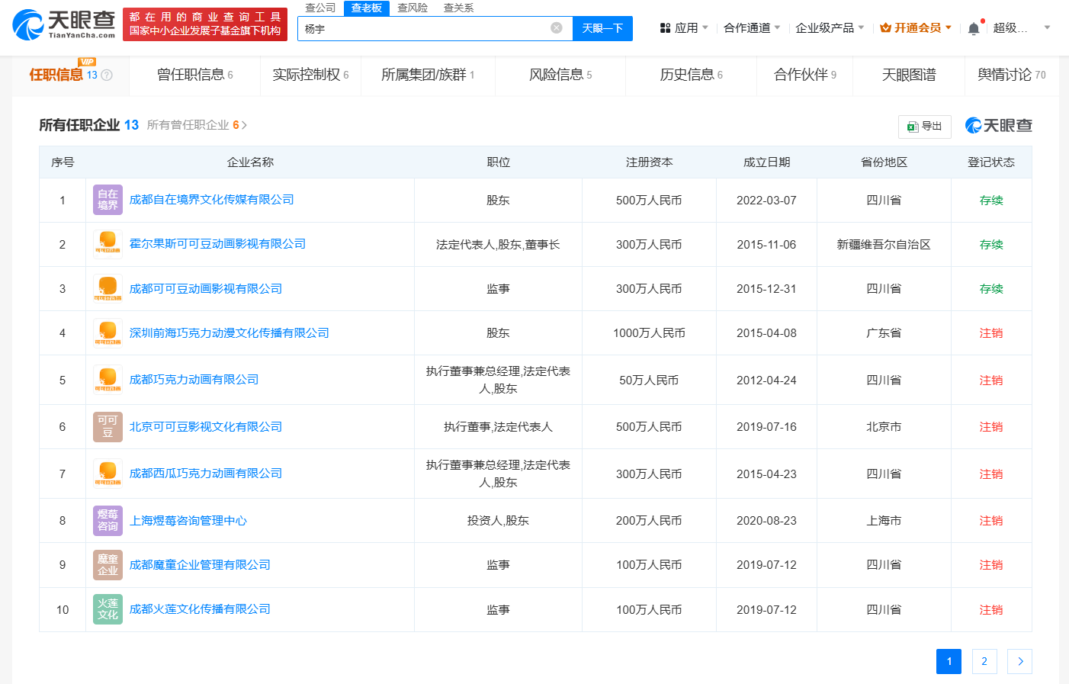Click the 法定代表人,股东,董事长 position cell
Viewport: 1069px width, 684px height.
coord(498,245)
